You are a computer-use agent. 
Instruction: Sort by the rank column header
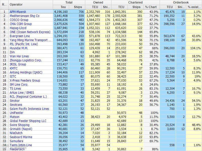pos(4,5)
